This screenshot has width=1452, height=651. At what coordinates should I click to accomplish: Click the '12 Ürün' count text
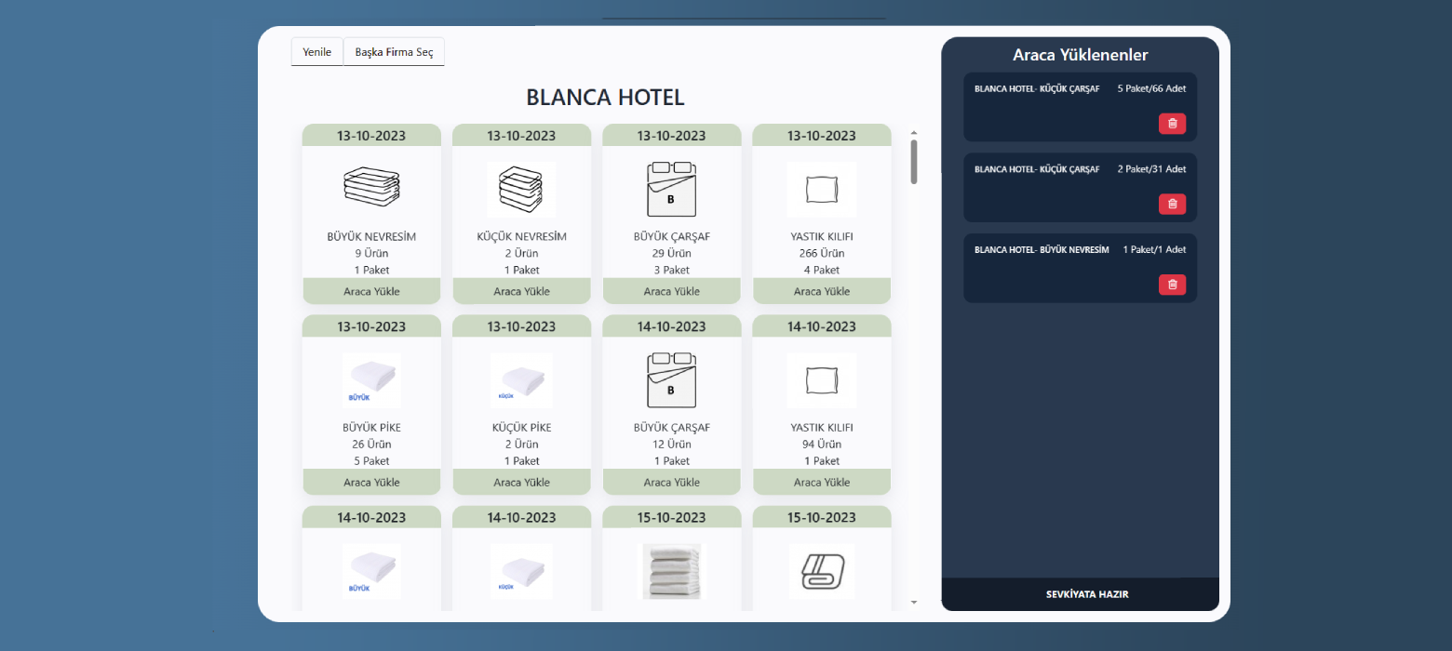pos(672,444)
